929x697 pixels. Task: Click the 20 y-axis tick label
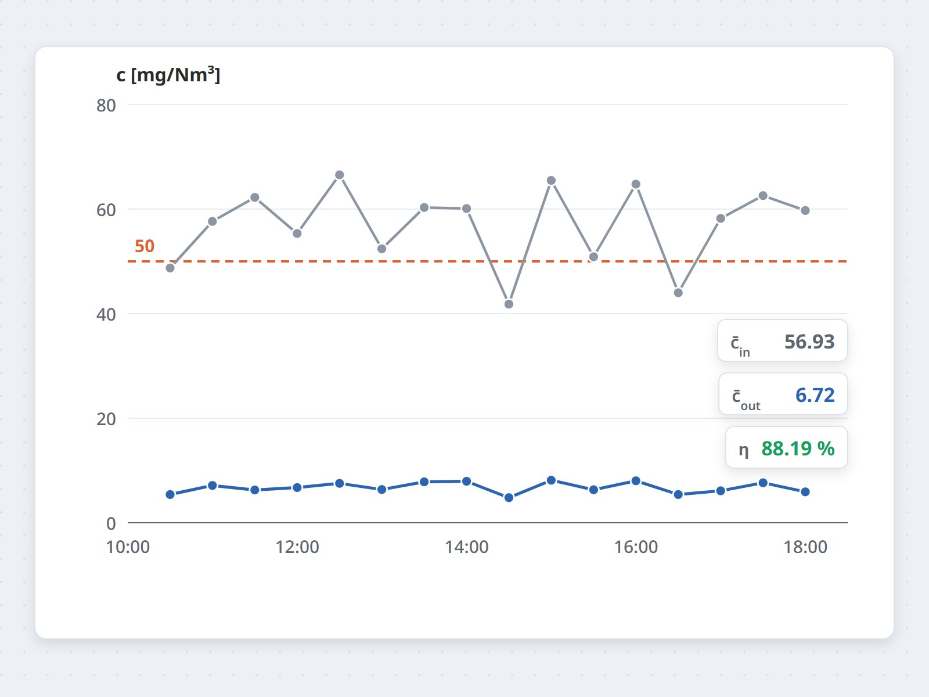(x=106, y=419)
